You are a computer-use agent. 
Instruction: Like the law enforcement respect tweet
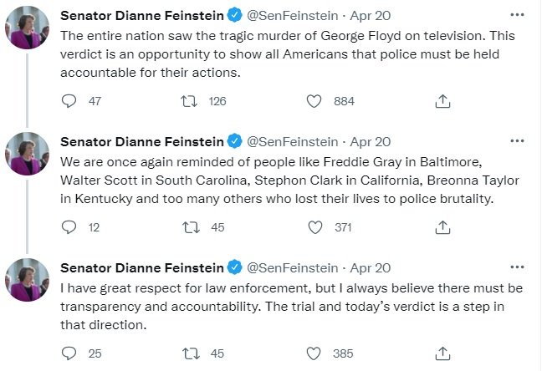tap(314, 353)
